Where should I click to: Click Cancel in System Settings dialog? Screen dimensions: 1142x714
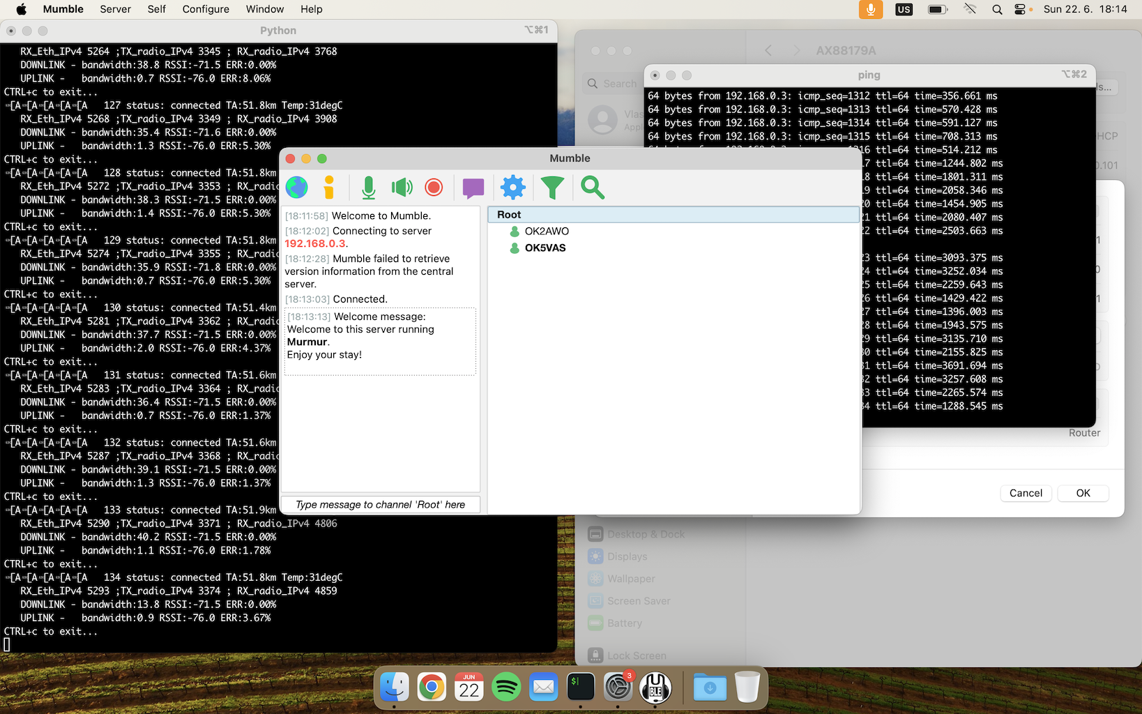point(1026,493)
